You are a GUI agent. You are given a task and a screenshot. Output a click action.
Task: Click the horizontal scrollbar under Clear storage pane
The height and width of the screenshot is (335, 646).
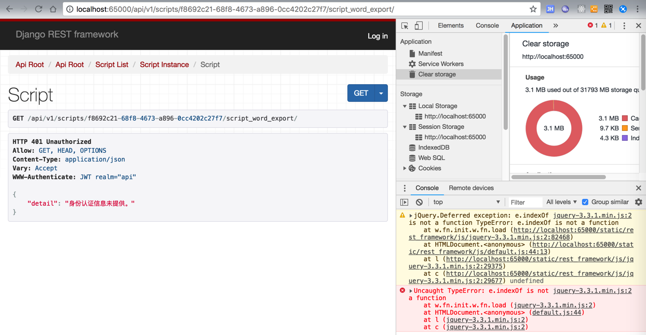coord(558,177)
